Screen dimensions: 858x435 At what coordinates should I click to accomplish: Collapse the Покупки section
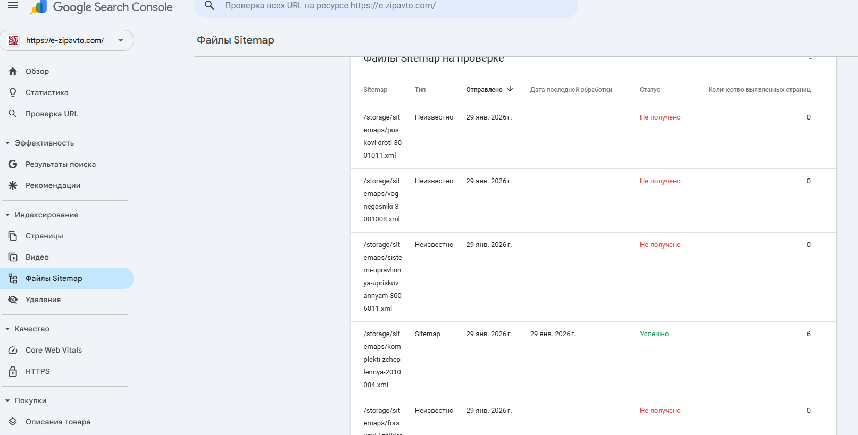pos(7,400)
